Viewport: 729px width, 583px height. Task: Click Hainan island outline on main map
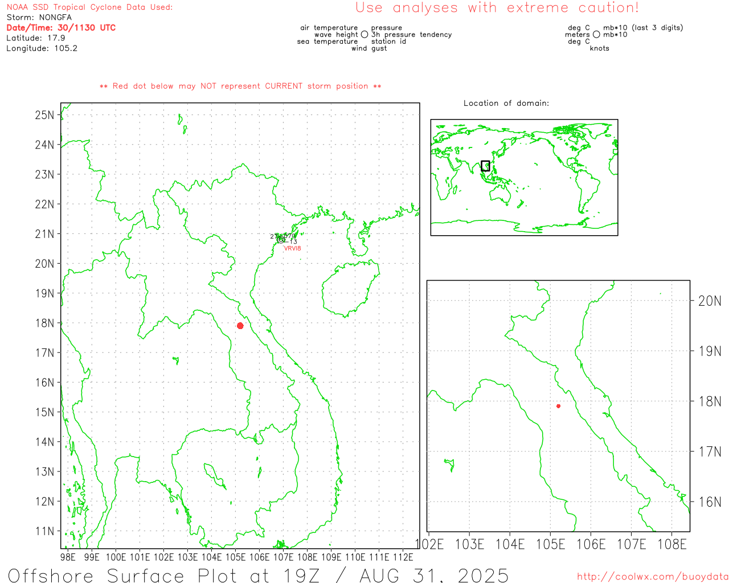pyautogui.click(x=351, y=288)
